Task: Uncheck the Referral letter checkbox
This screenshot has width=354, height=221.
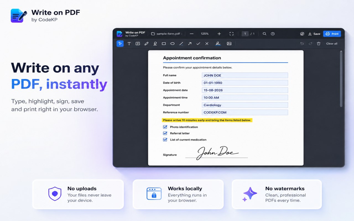Action: [165, 133]
